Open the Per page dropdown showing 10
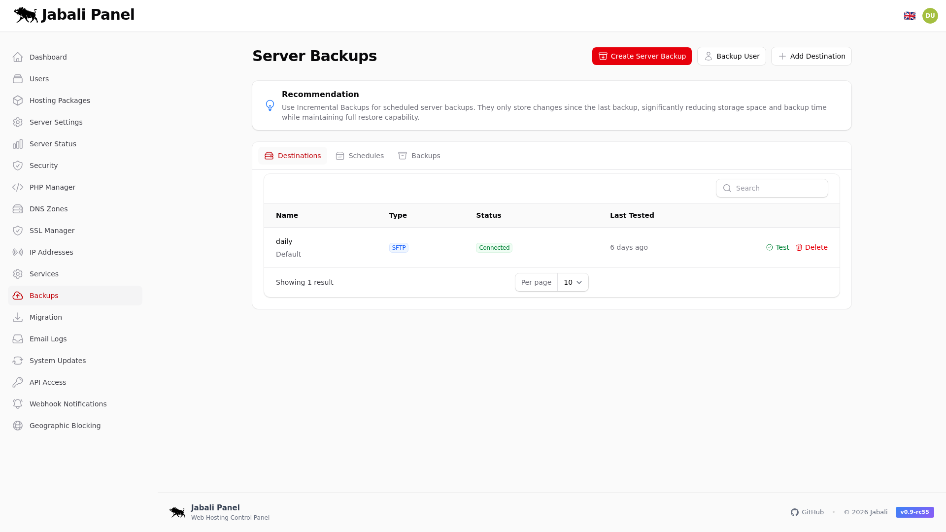946x532 pixels. [x=572, y=282]
